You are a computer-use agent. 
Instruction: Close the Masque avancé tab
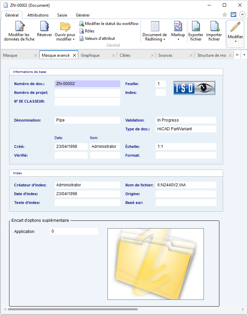click(74, 55)
